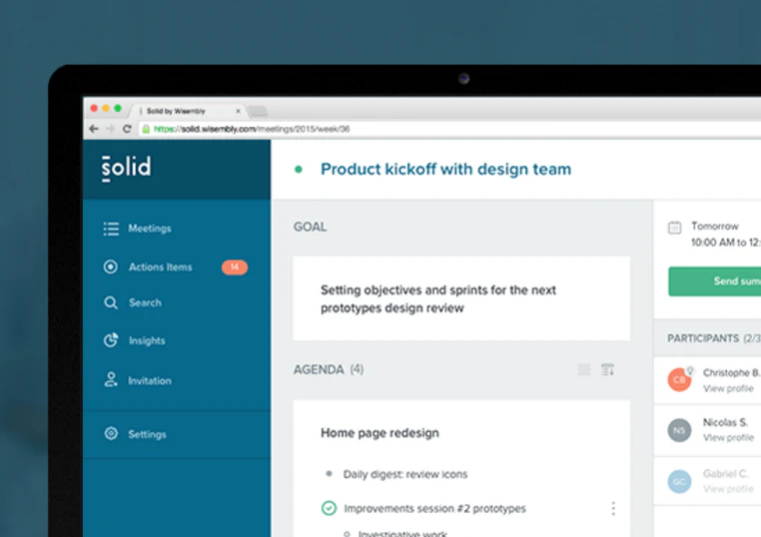Viewport: 761px width, 537px height.
Task: Click the Send summary green button
Action: [714, 280]
